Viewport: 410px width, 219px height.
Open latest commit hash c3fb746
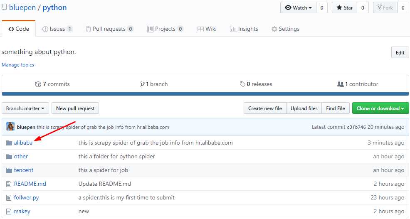[356, 127]
